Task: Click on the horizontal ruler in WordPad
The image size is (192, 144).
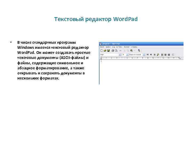Action: point(142,58)
